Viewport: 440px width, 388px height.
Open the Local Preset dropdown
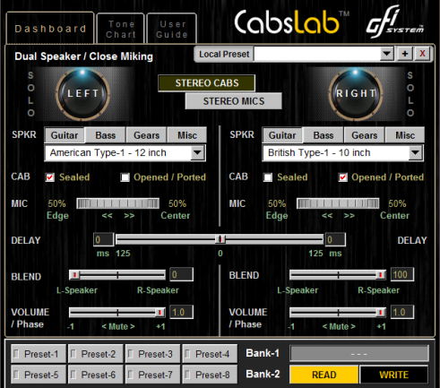coord(387,54)
